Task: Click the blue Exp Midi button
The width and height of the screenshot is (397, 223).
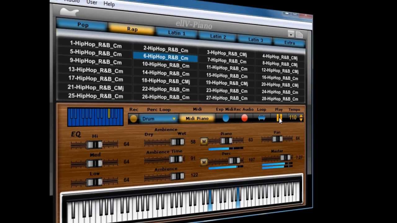Action: tap(225, 118)
